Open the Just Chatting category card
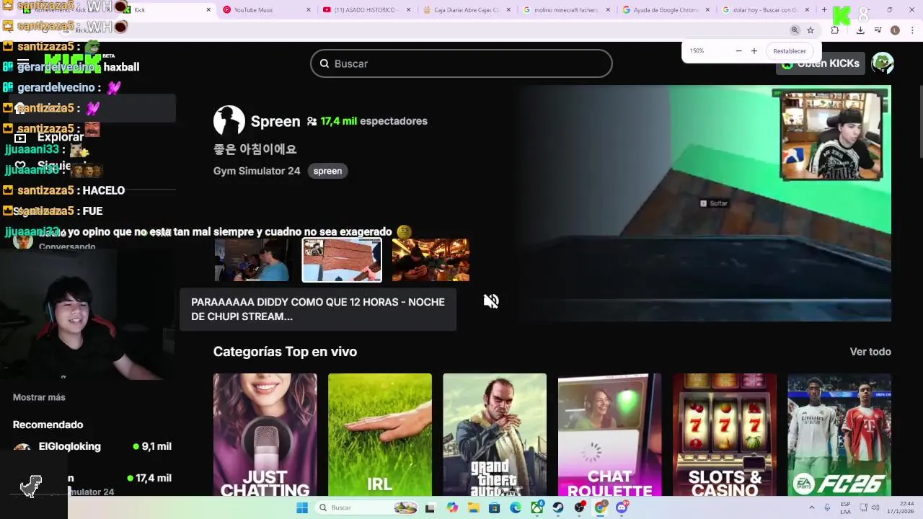 pyautogui.click(x=265, y=435)
